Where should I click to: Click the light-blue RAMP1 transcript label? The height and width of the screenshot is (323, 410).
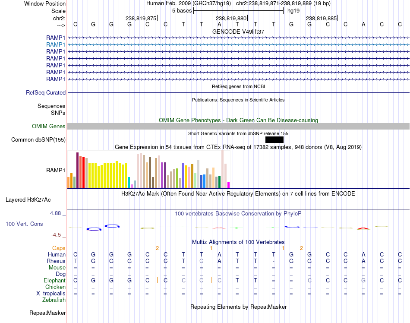click(56, 45)
